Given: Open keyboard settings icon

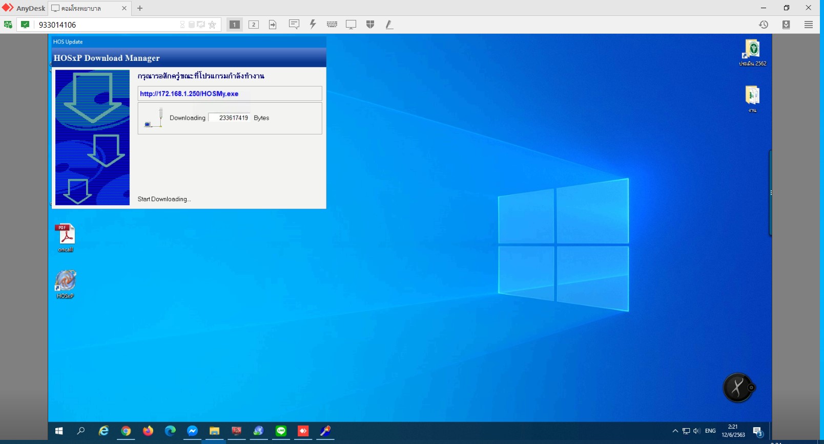Looking at the screenshot, I should 332,24.
